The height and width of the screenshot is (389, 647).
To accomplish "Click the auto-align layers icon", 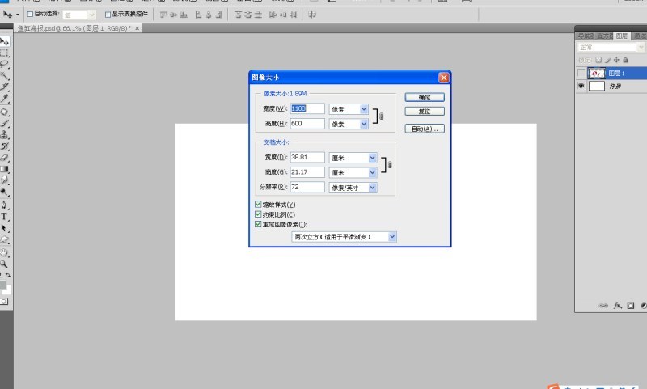I will click(x=312, y=15).
